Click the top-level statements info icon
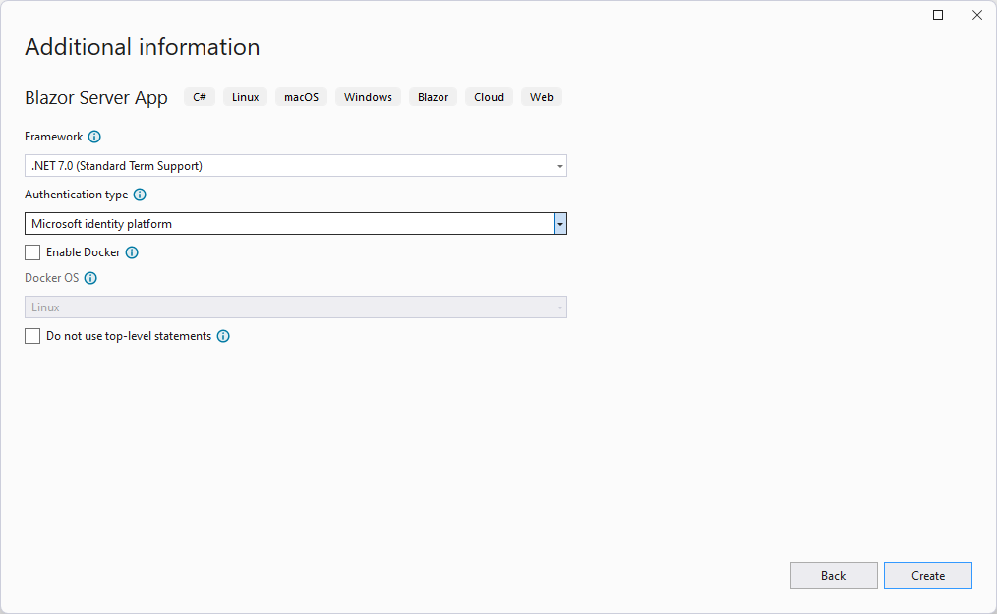This screenshot has width=997, height=614. 223,336
